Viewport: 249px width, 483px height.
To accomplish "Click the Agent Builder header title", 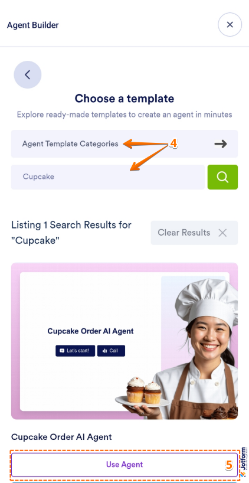I will [32, 25].
